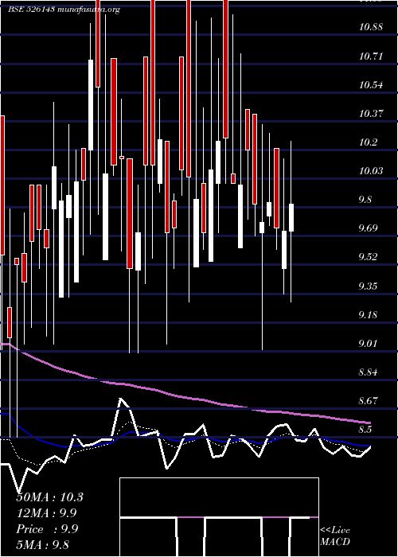This screenshot has height=557, width=398.
Task: Click the 8.84 price axis label
Action: coord(368,372)
